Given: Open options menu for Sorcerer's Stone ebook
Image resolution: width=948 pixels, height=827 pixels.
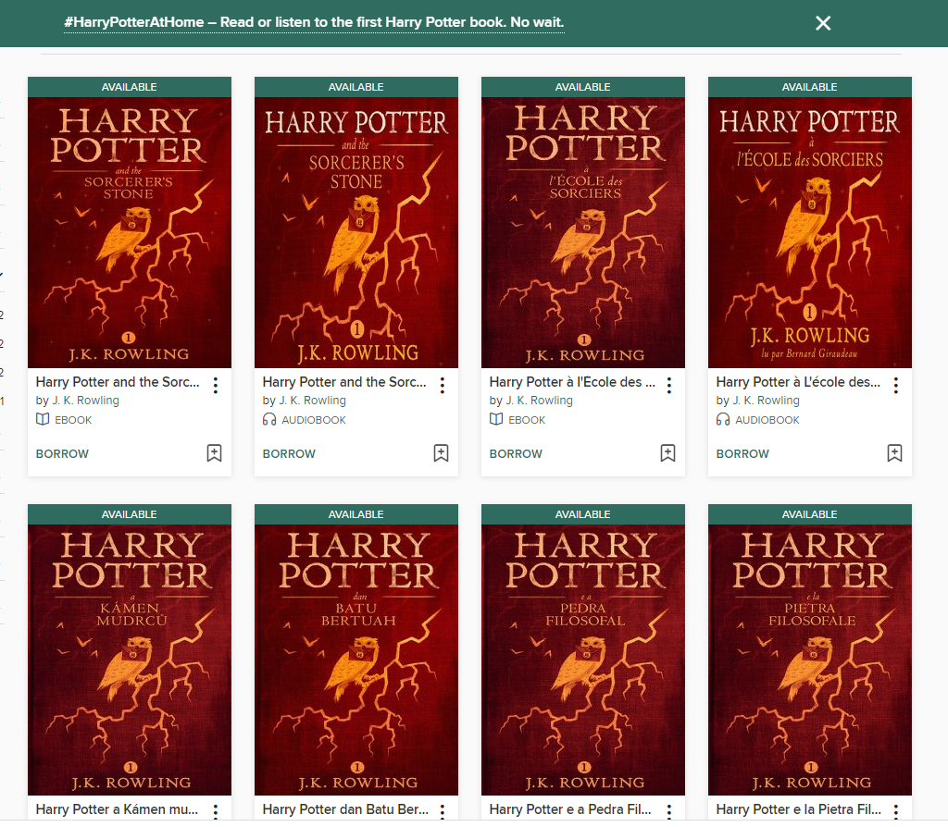Looking at the screenshot, I should (216, 386).
